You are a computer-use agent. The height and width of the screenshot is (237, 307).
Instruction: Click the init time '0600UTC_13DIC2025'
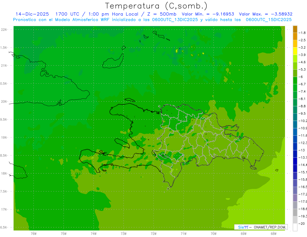coord(175,20)
